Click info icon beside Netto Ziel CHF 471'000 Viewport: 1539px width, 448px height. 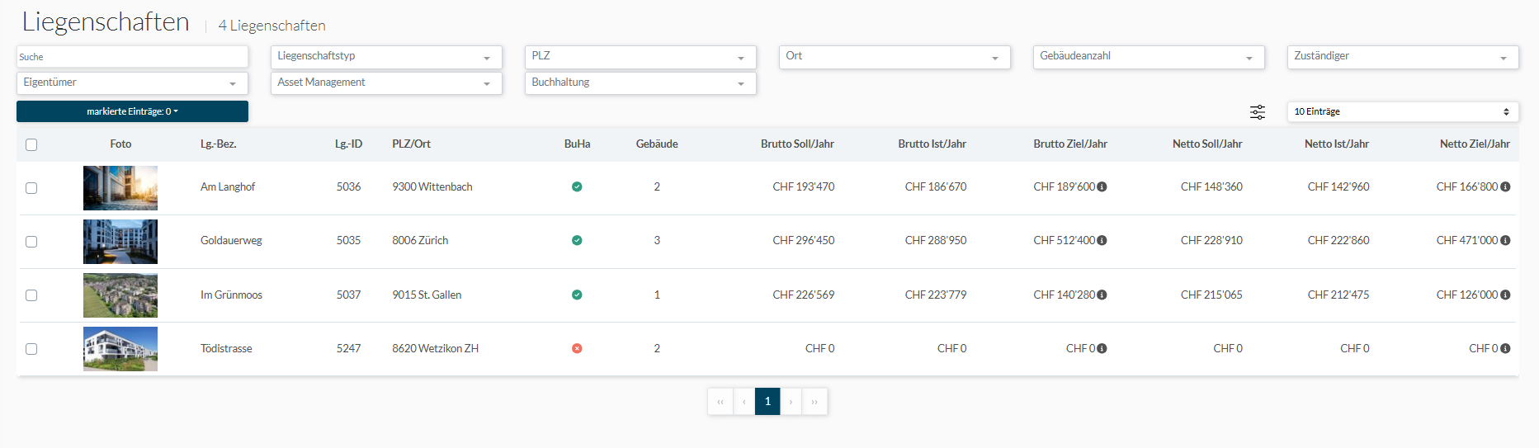[x=1505, y=241]
